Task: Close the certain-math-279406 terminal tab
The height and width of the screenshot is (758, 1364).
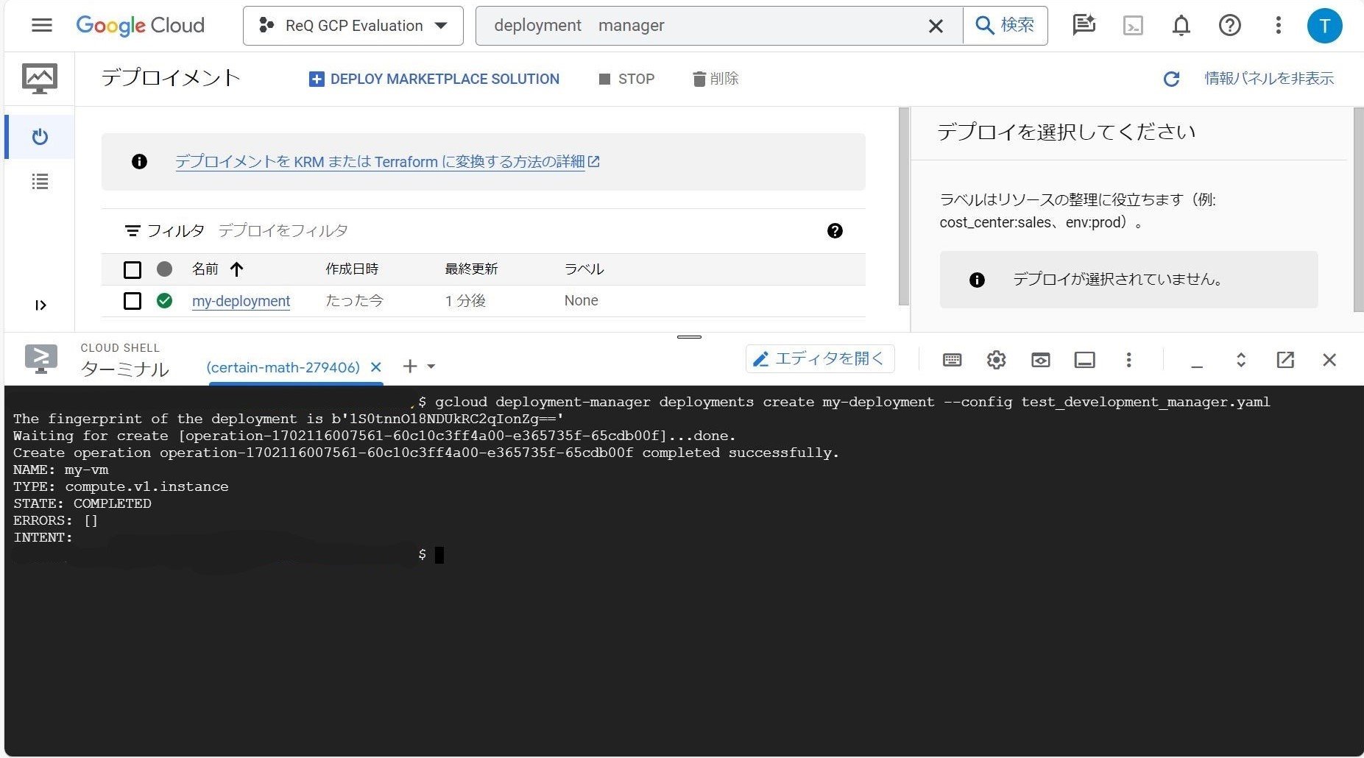Action: pos(376,366)
